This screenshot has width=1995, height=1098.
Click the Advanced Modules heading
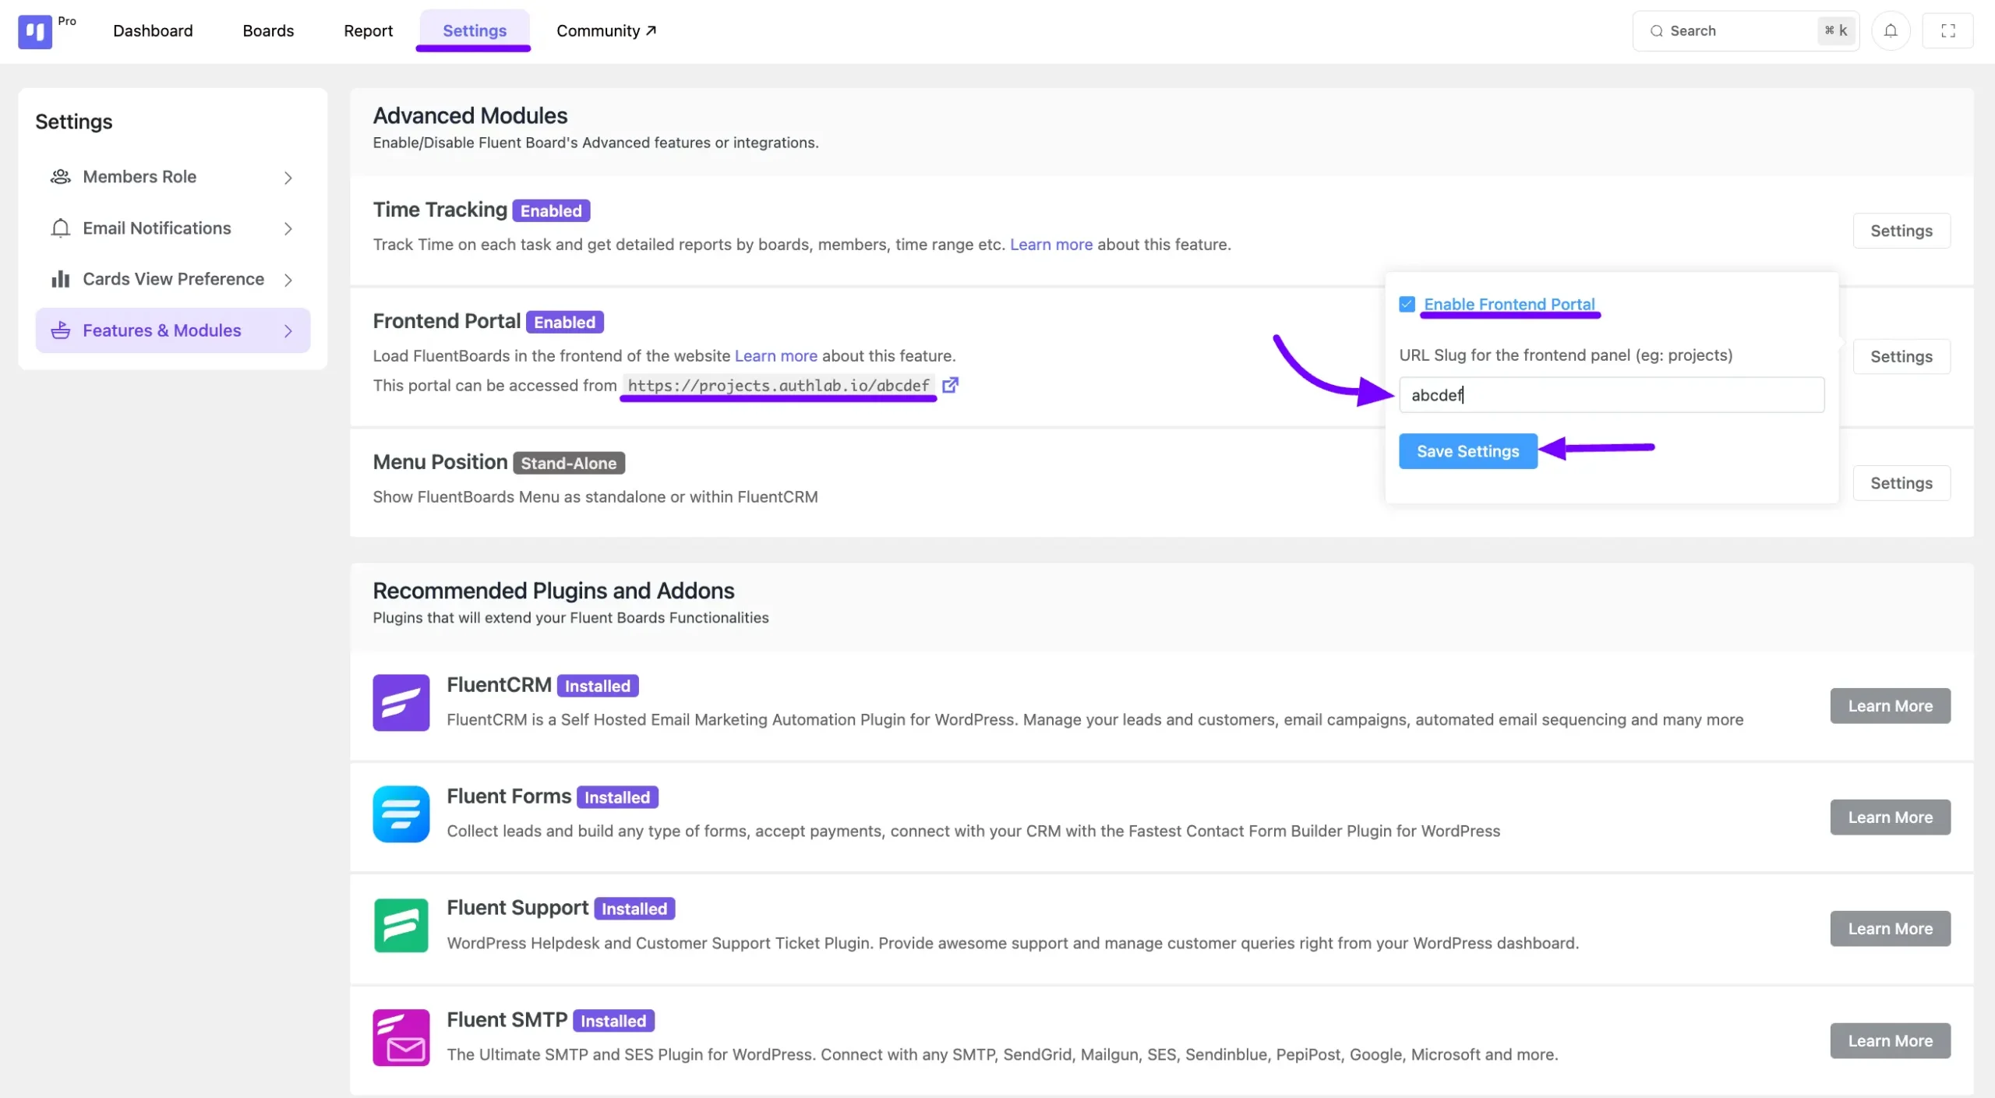pos(470,115)
